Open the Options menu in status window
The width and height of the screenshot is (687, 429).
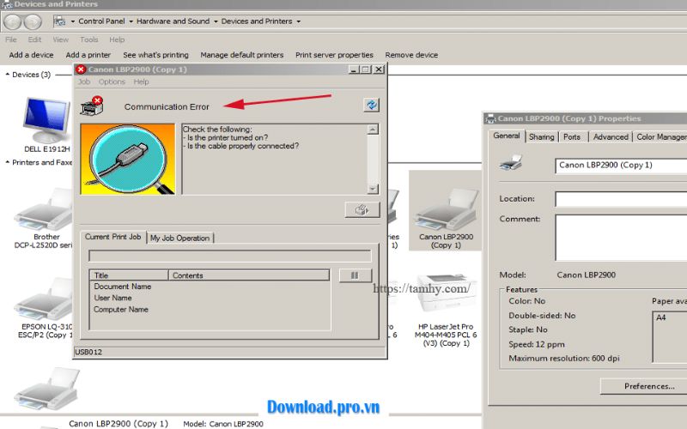pos(112,82)
